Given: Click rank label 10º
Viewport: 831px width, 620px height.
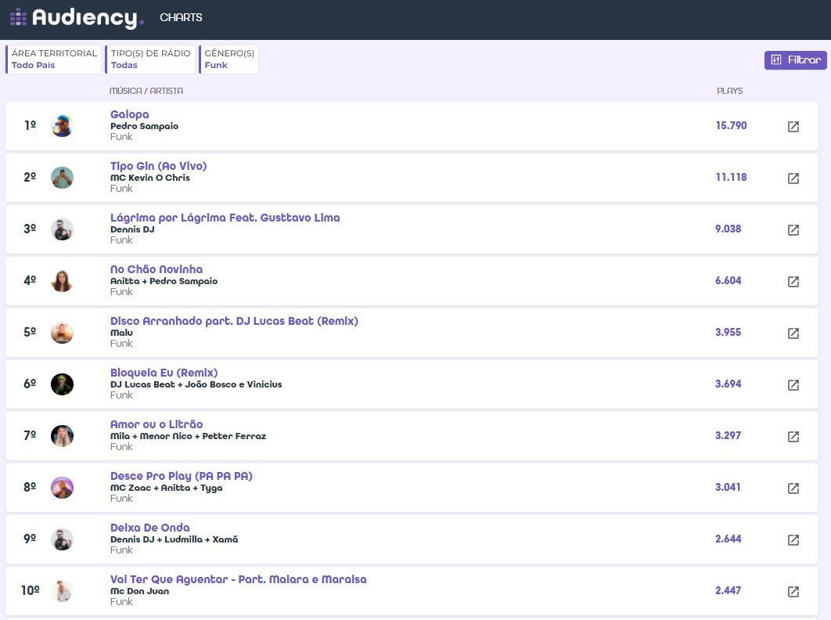Looking at the screenshot, I should click(31, 590).
